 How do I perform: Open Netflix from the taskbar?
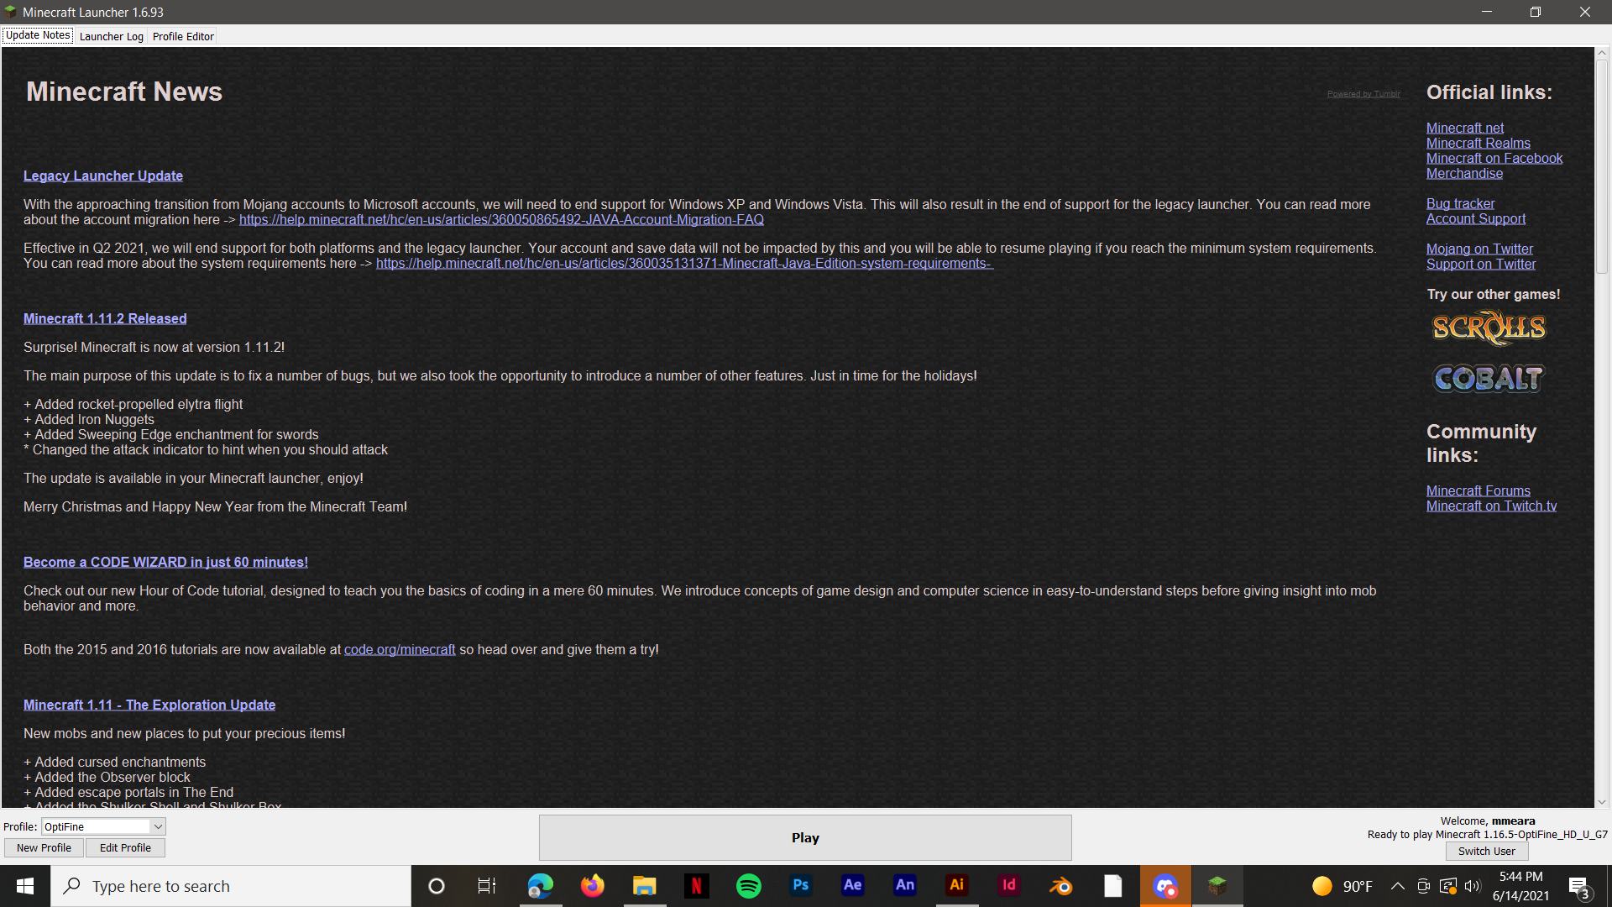(696, 886)
